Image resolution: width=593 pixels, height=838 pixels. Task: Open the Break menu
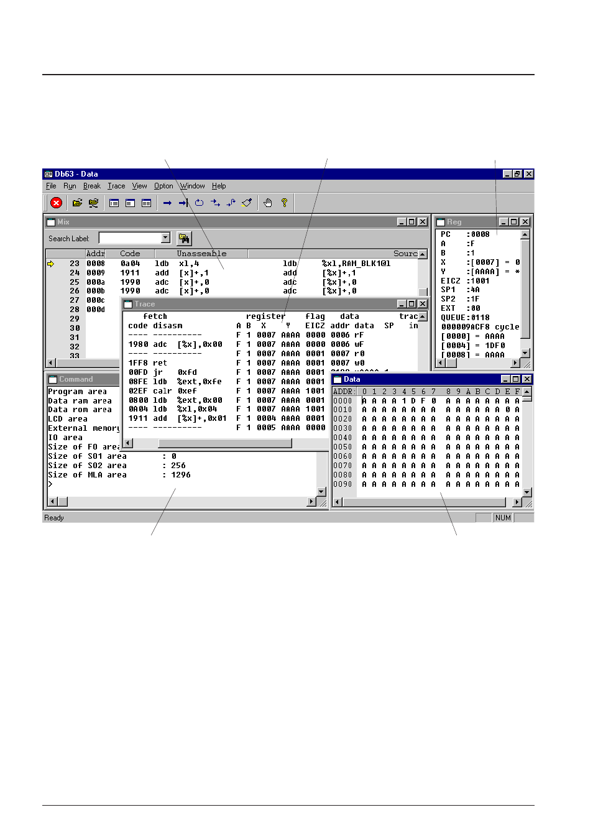[x=92, y=186]
